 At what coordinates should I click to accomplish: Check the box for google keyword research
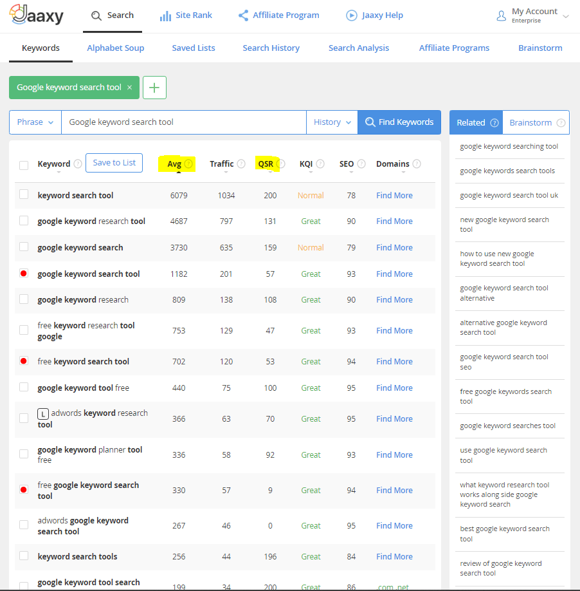pyautogui.click(x=24, y=299)
